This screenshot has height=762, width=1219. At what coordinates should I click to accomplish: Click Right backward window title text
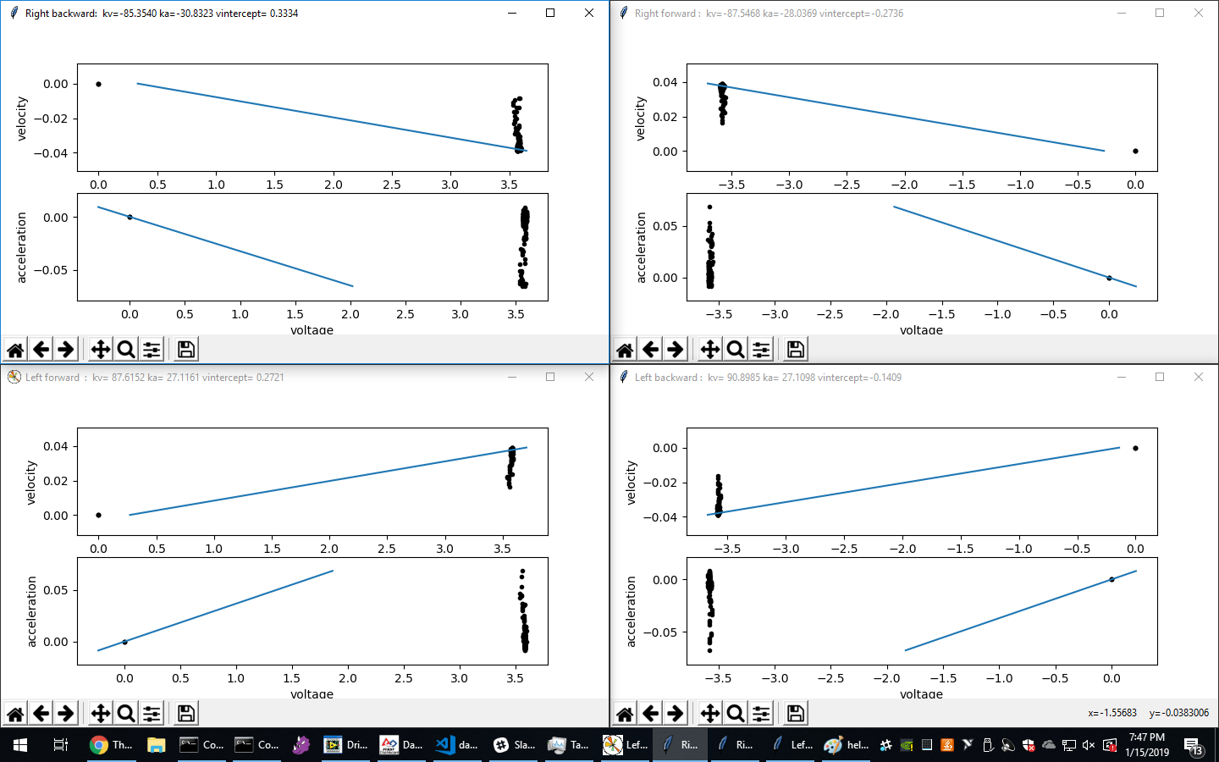pos(162,14)
